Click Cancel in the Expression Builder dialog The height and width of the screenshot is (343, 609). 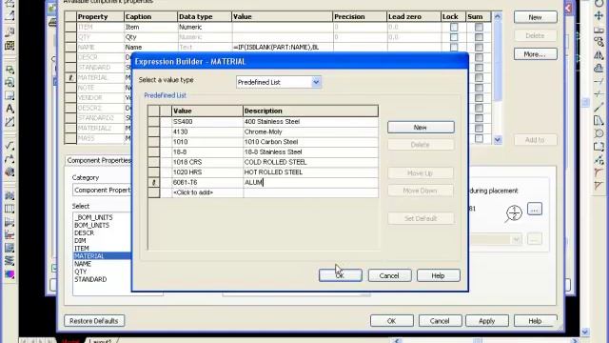[x=389, y=275]
